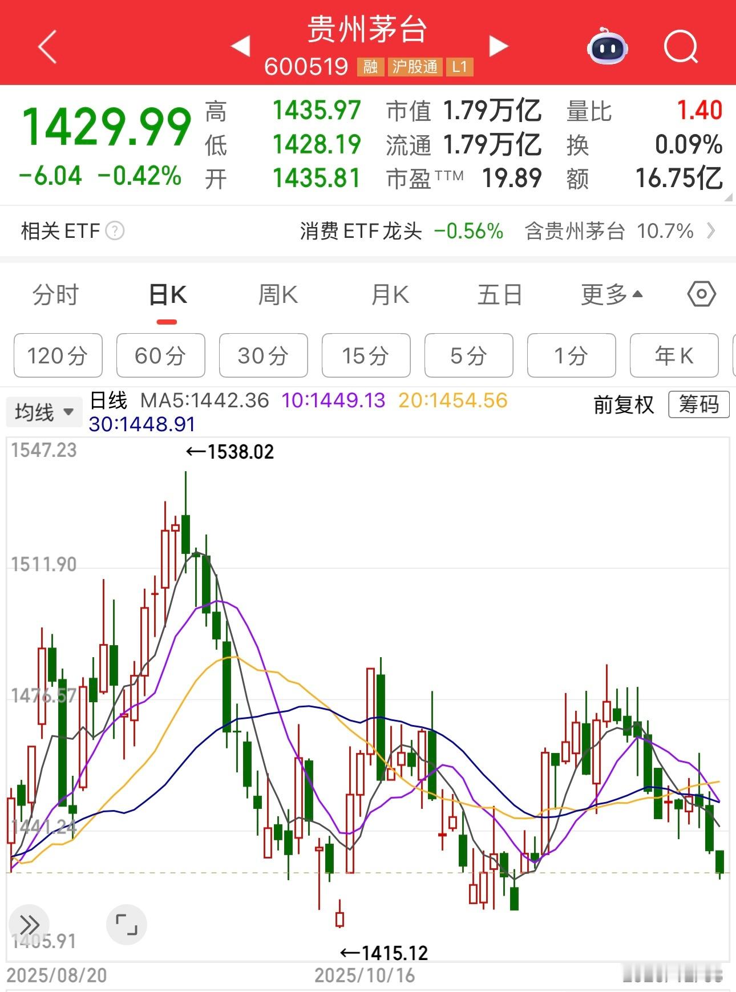Tap the 消费ETF龙头 link
This screenshot has height=992, width=736.
click(x=361, y=231)
